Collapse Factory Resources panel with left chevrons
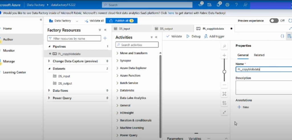 coord(105,30)
